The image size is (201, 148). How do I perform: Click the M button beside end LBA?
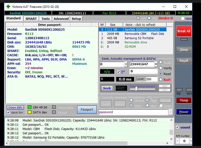point(156,64)
